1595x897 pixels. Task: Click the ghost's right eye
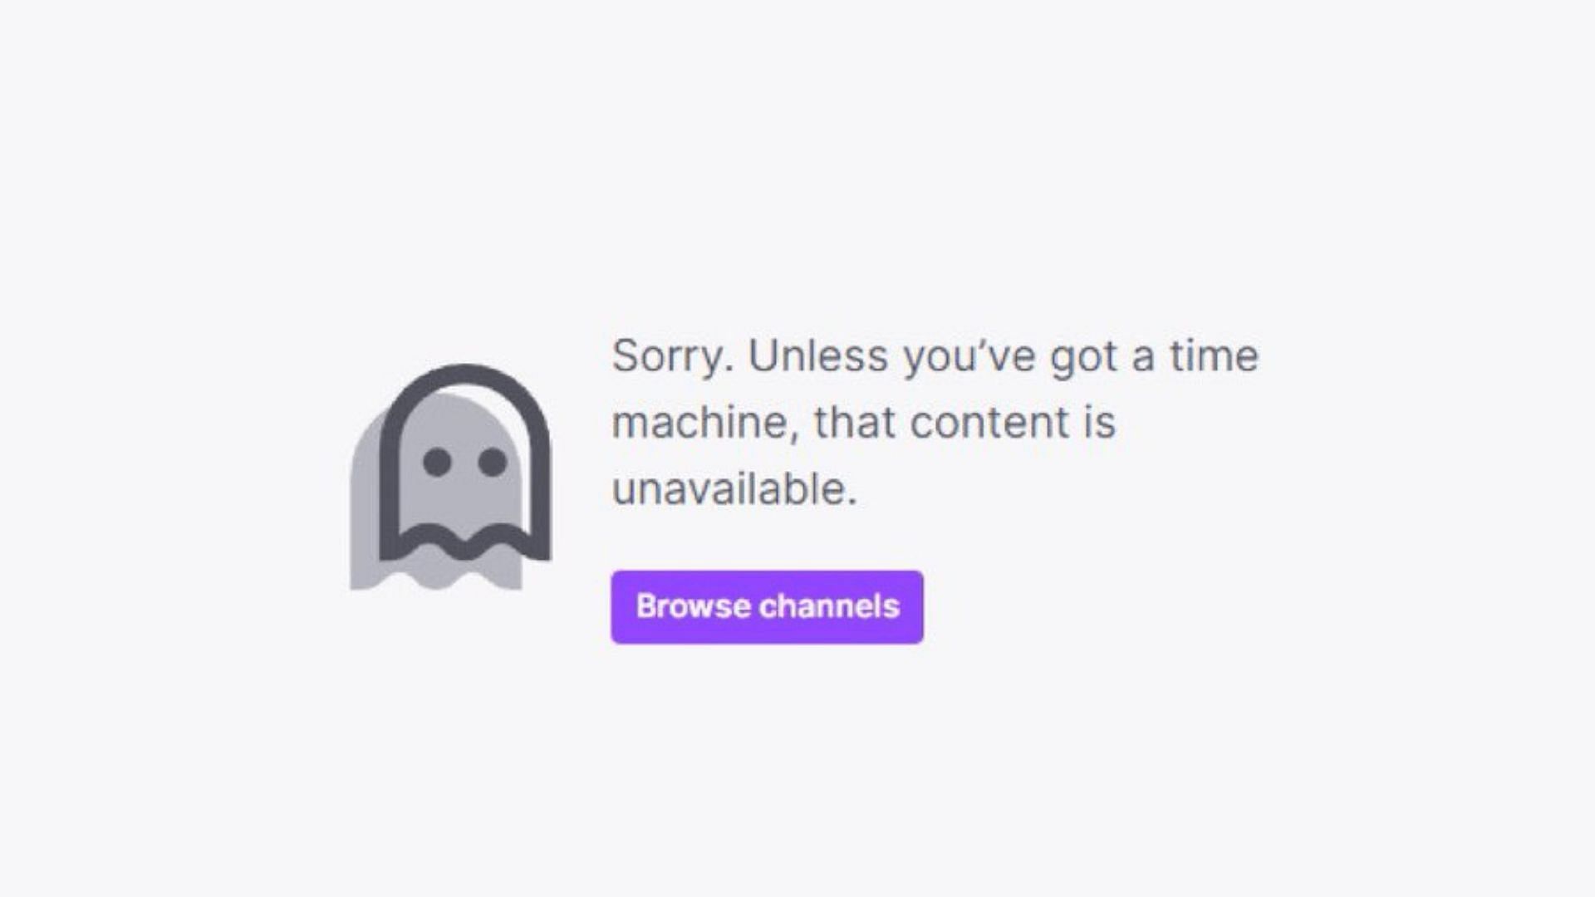pos(493,462)
